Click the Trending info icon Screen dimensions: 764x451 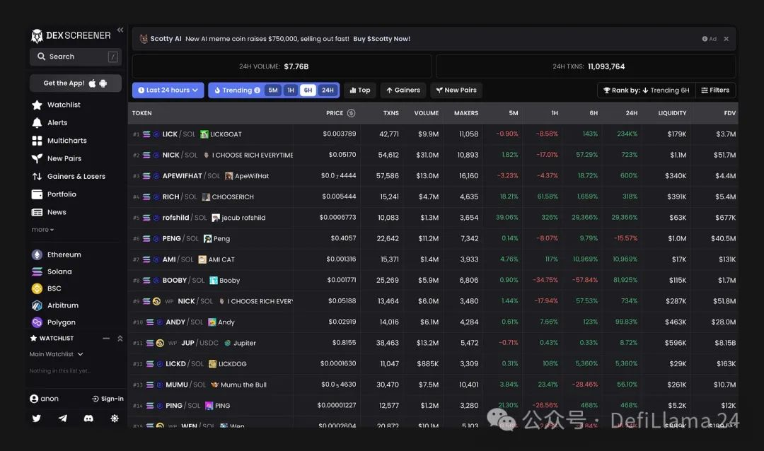click(257, 90)
